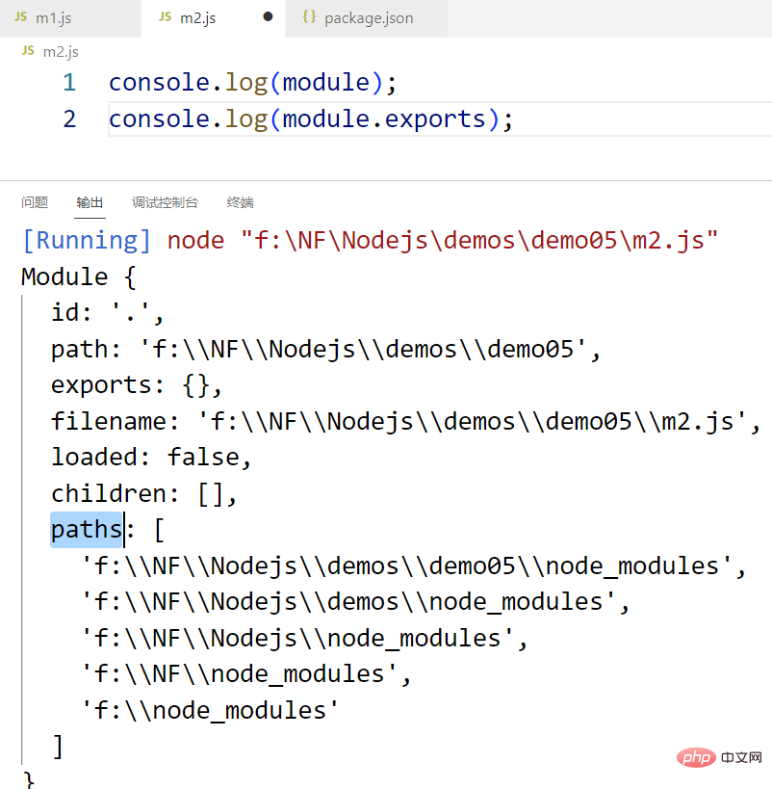Click JS file icon on m1.js tab
The width and height of the screenshot is (772, 789).
pos(20,17)
